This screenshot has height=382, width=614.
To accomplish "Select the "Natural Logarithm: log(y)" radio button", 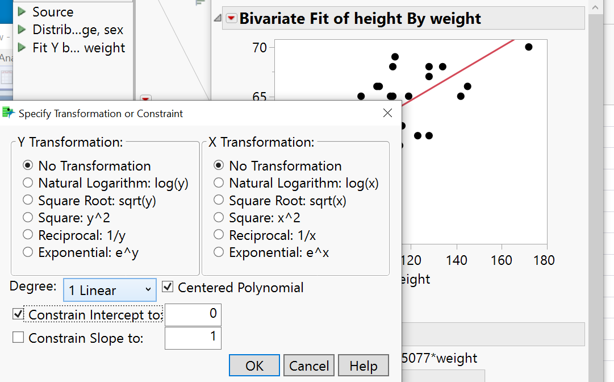I will pyautogui.click(x=27, y=183).
